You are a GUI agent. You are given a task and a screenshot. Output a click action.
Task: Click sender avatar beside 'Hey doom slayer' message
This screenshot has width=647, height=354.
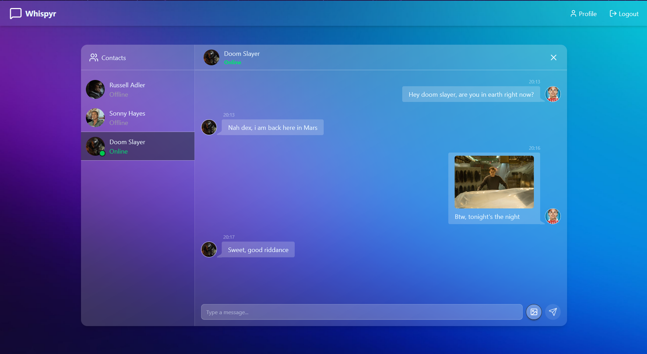pyautogui.click(x=553, y=94)
